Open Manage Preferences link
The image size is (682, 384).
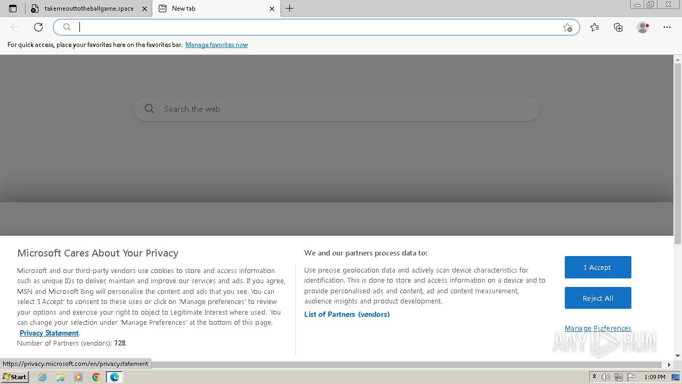(x=598, y=328)
